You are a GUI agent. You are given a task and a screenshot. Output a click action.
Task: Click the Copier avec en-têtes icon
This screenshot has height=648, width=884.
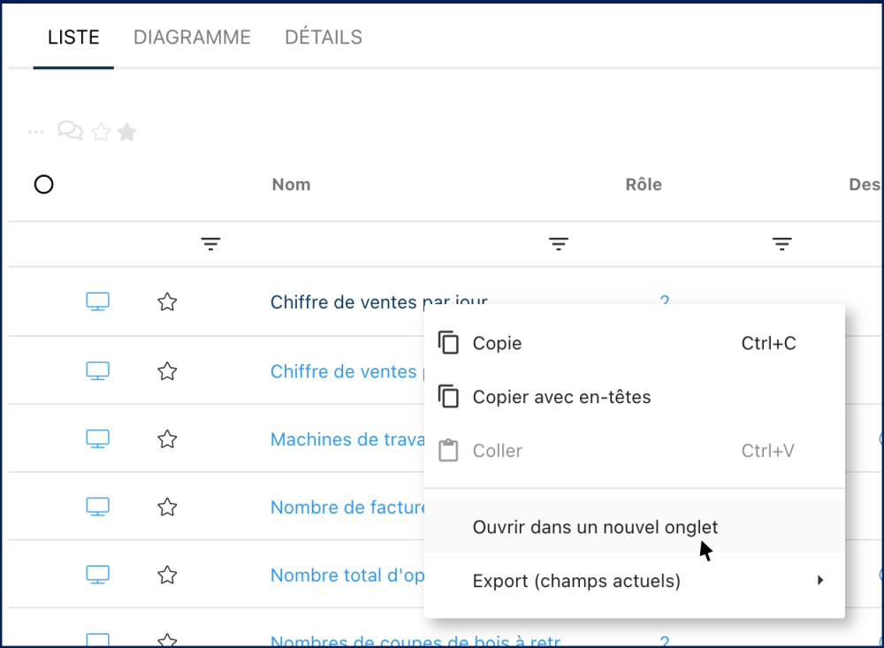pos(449,397)
